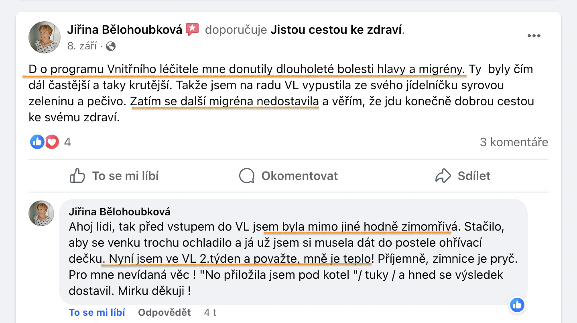This screenshot has height=323, width=577.
Task: Open the 8. září post timestamp
Action: point(82,46)
